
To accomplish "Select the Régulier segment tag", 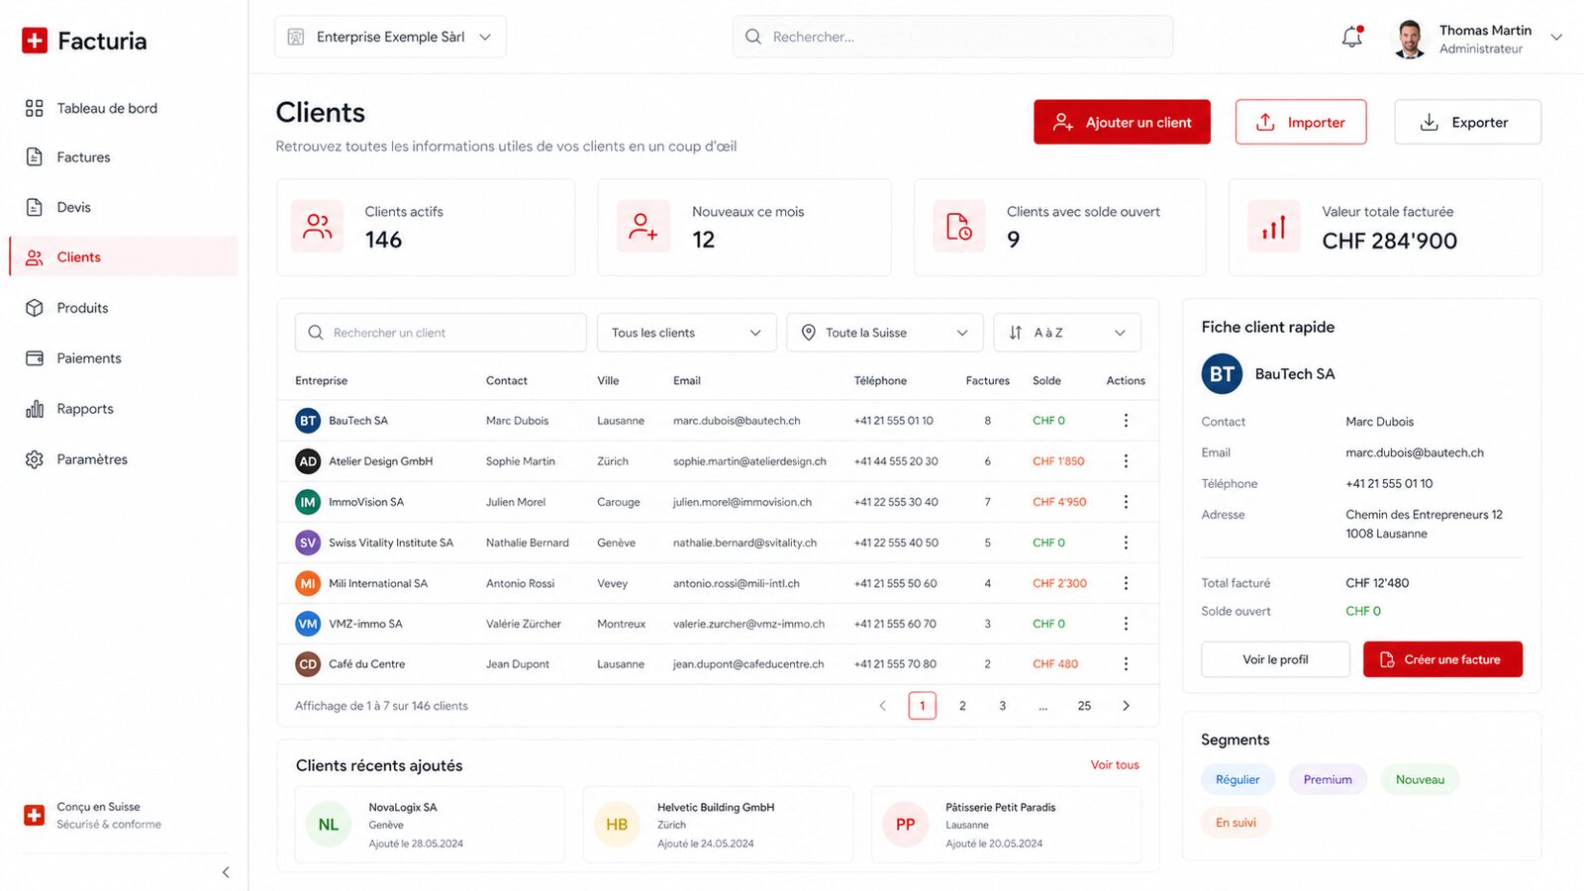I will pyautogui.click(x=1237, y=780).
